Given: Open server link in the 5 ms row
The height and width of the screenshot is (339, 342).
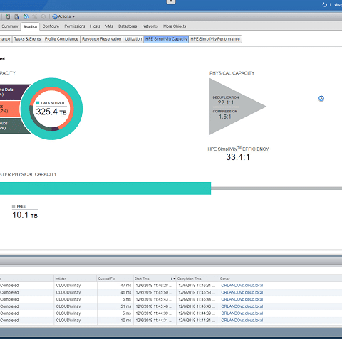Looking at the screenshot, I should [242, 313].
